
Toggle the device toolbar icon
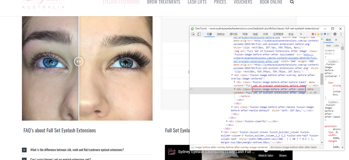(x=199, y=34)
